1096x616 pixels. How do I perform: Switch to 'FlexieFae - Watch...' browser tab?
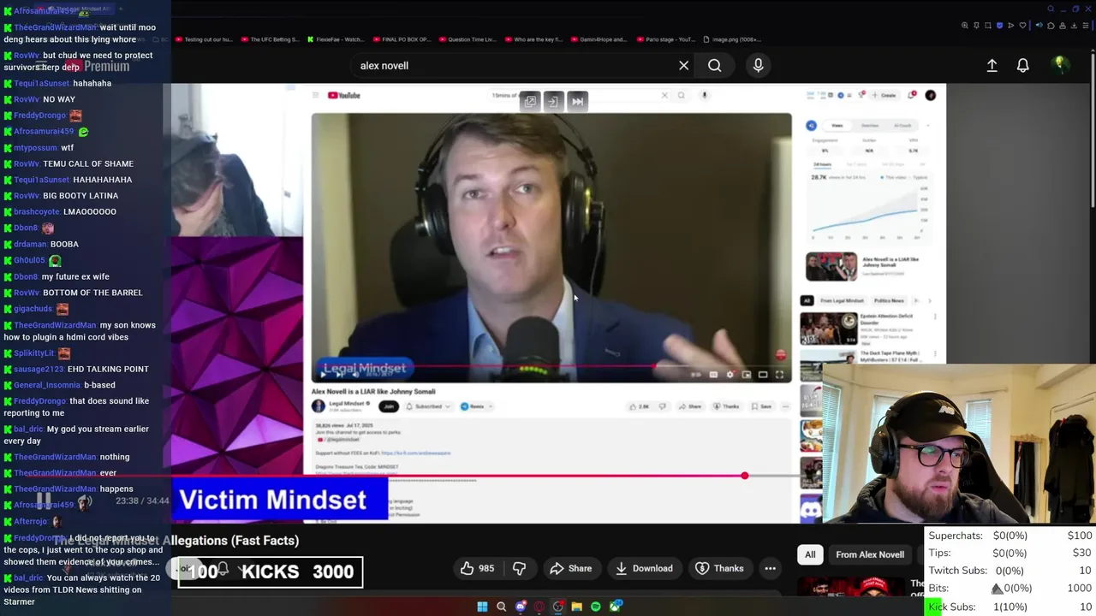(x=335, y=39)
